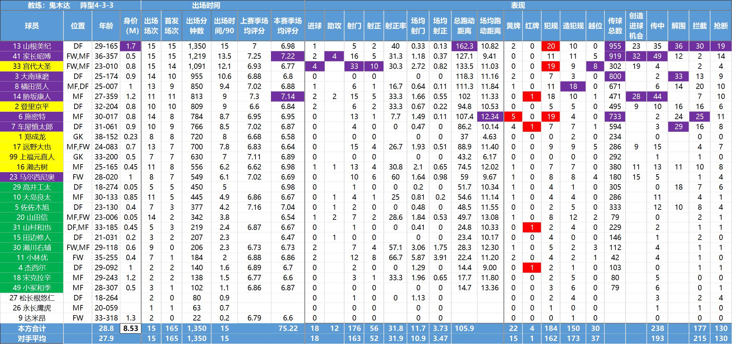Viewport: 732px width, 344px height.
Task: Click player 49 小冢和季
Action: [32, 288]
